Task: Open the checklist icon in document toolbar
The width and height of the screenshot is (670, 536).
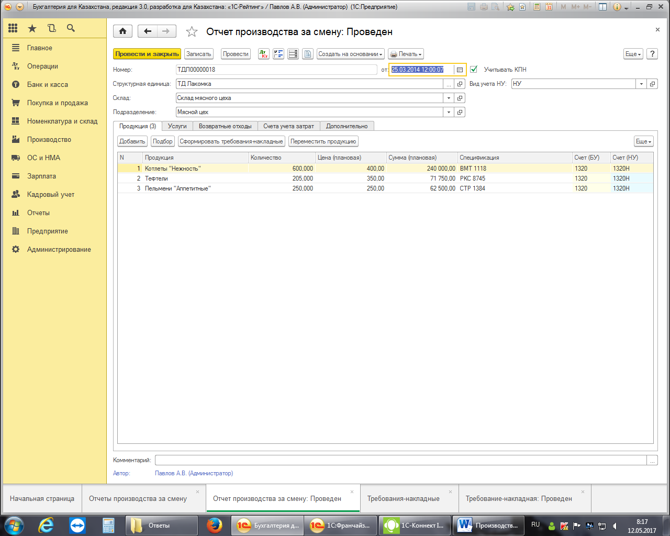Action: 278,54
